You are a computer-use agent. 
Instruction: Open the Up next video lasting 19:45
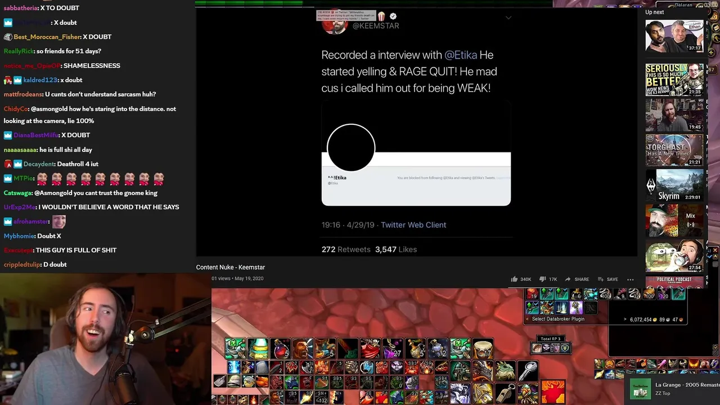(x=674, y=115)
